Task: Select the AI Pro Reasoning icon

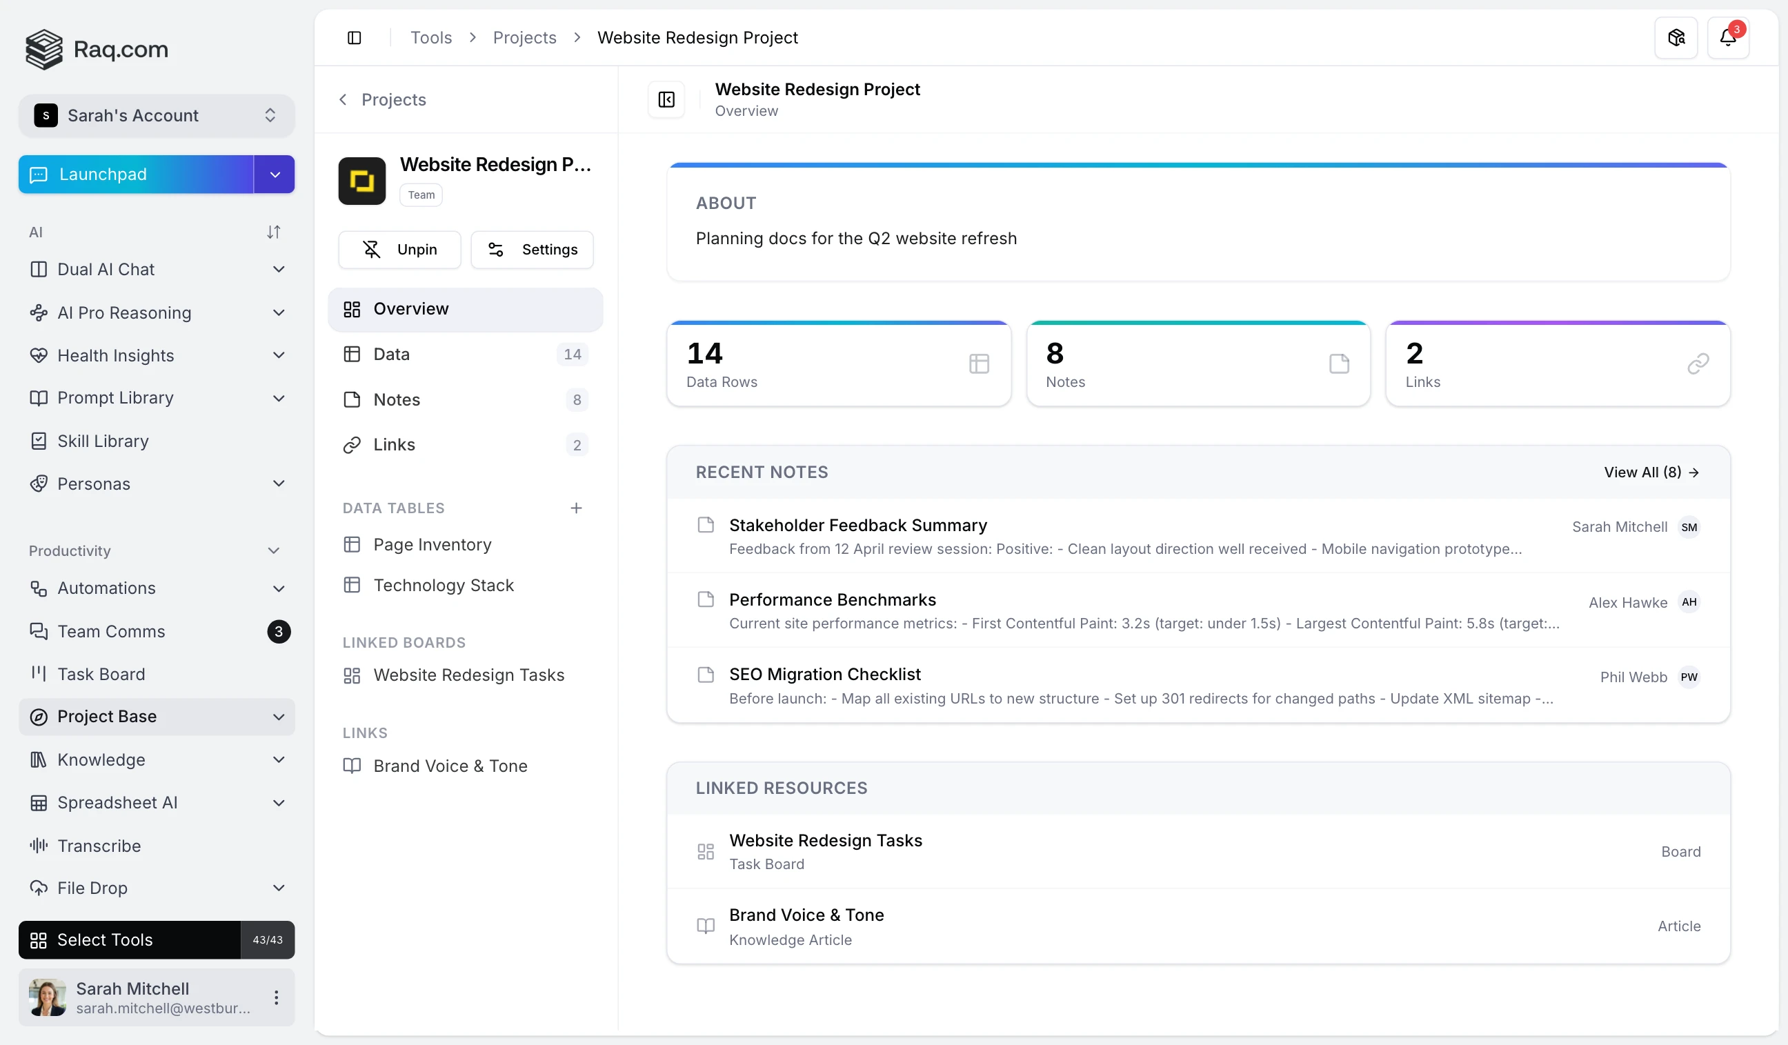Action: 40,312
